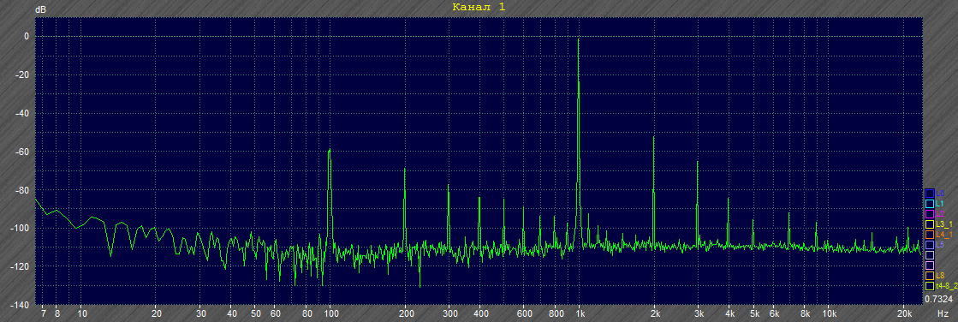Viewport: 958px width, 322px height.
Task: Click the tip of the 1k fundamental peak
Action: tap(578, 39)
